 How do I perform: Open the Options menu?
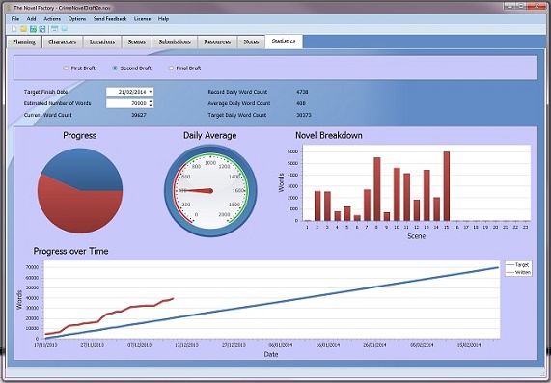tap(77, 19)
